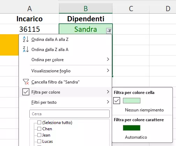
Task: Expand the Ordina per colore submenu arrow
Action: 108,59
